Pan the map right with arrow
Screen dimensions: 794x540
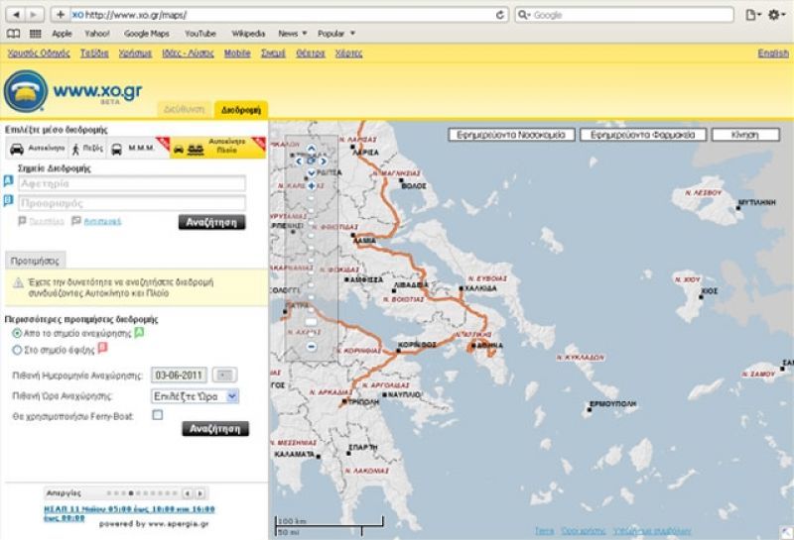[x=324, y=161]
